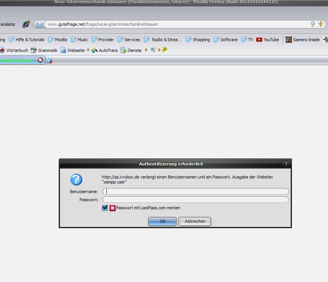Image resolution: width=328 pixels, height=282 pixels.
Task: Expand the dropdown arrow beside Dienste
Action: (146, 50)
